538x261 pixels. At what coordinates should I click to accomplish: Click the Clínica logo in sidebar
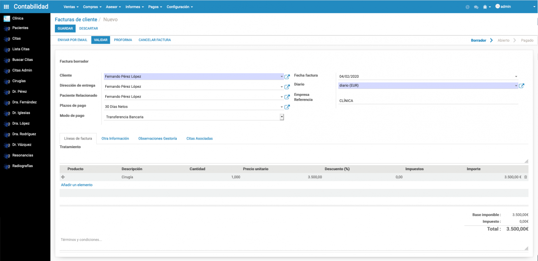(x=7, y=18)
